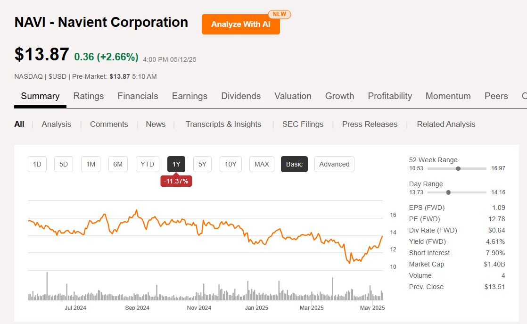Click the Analyze With AI button
The image size is (527, 324).
point(240,24)
